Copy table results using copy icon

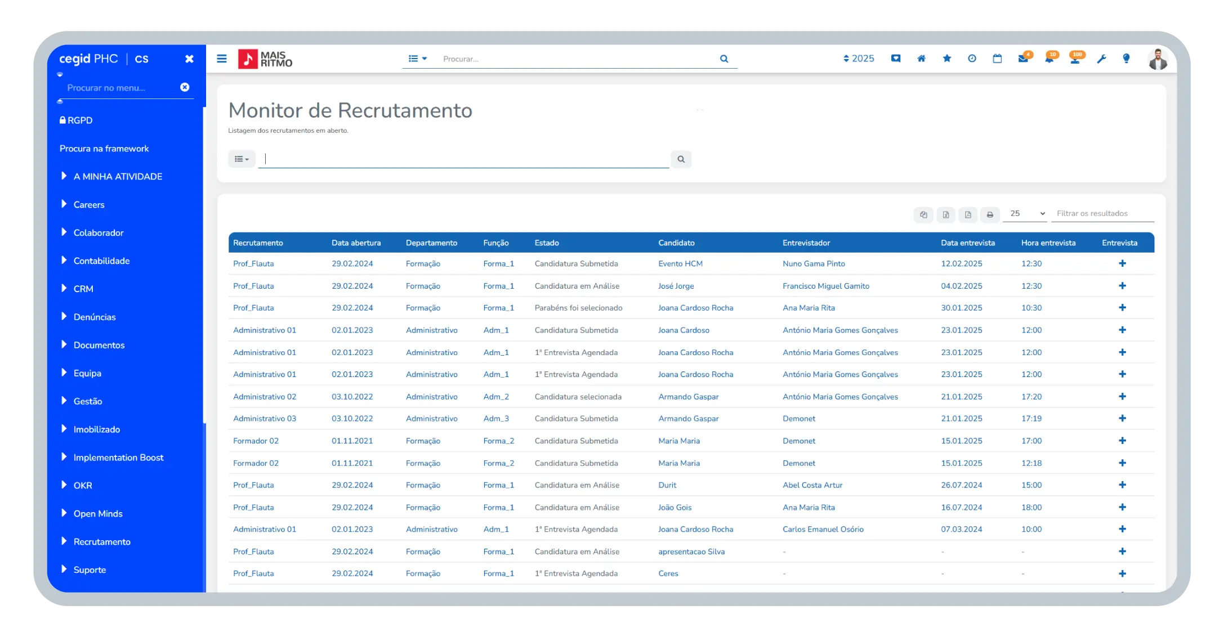point(923,214)
